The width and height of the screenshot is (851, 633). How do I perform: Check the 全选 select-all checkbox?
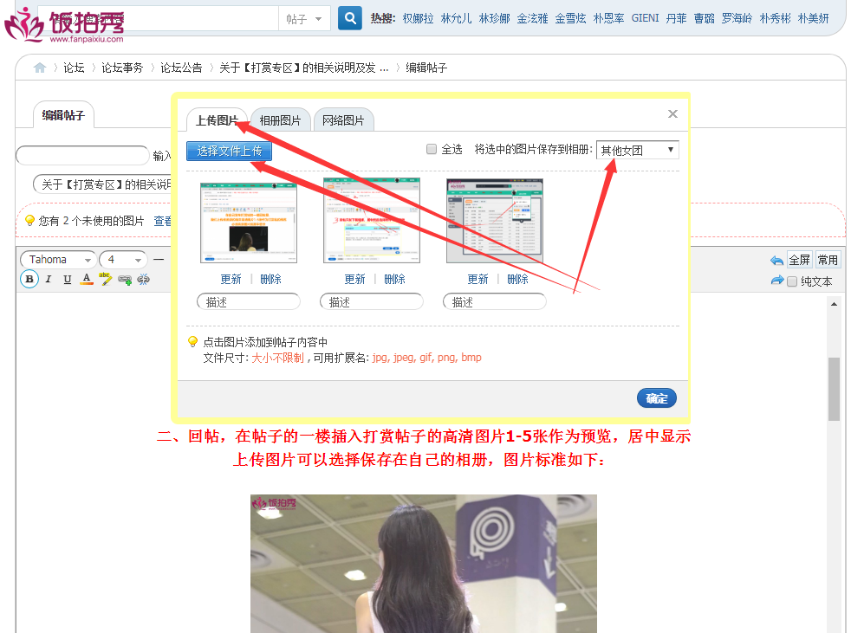(432, 149)
